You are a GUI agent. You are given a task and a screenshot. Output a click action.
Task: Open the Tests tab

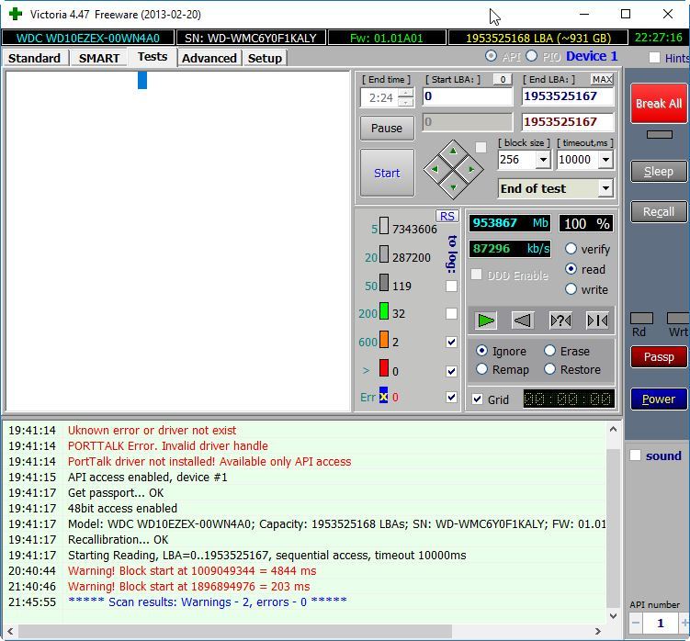(x=153, y=57)
